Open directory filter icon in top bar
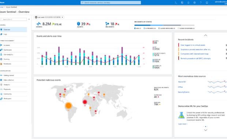Screen dimensions: 227x139 [x=182, y=3]
